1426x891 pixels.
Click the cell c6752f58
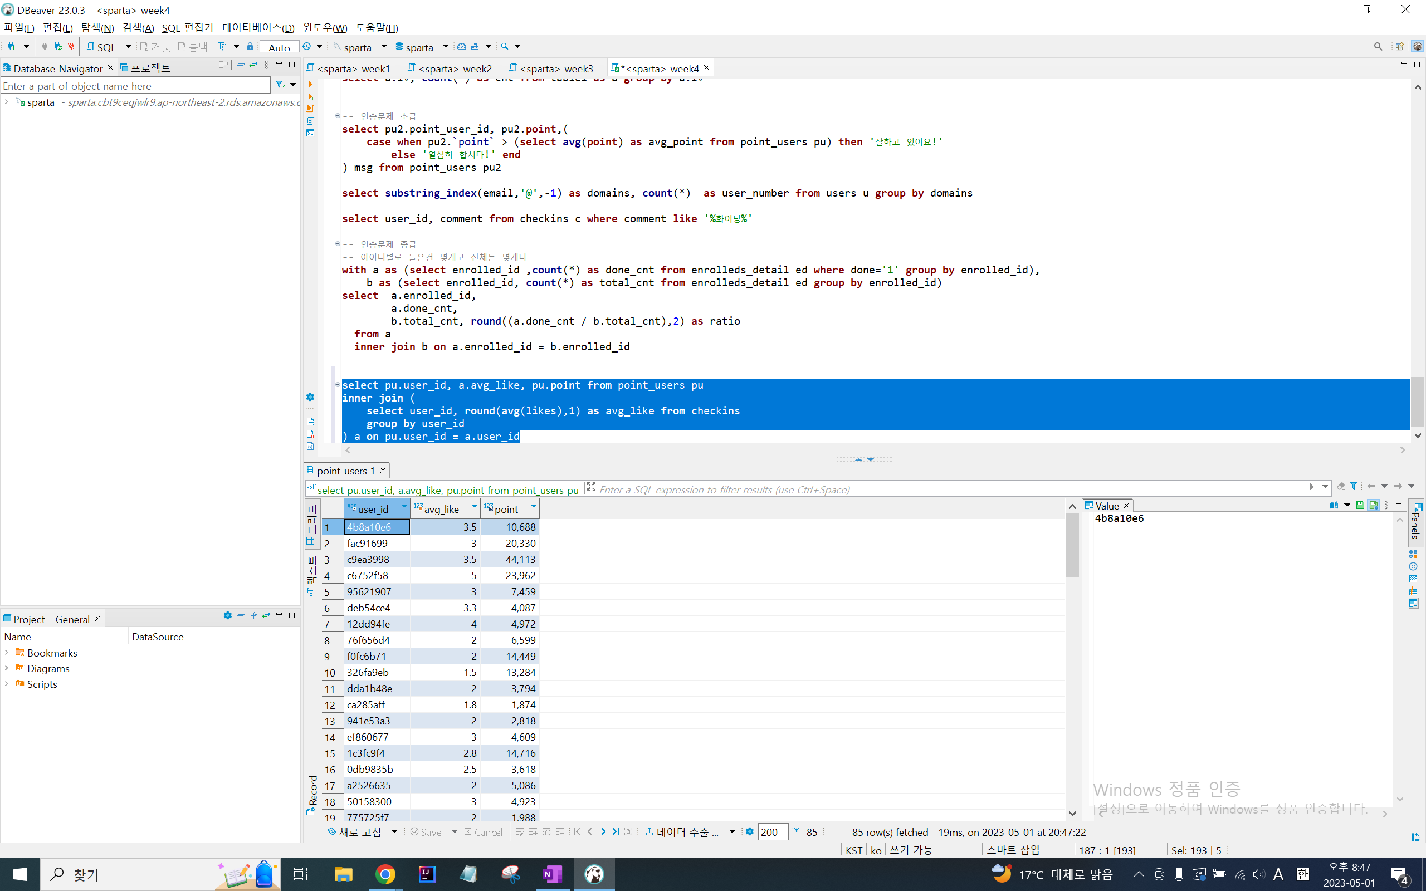[377, 576]
